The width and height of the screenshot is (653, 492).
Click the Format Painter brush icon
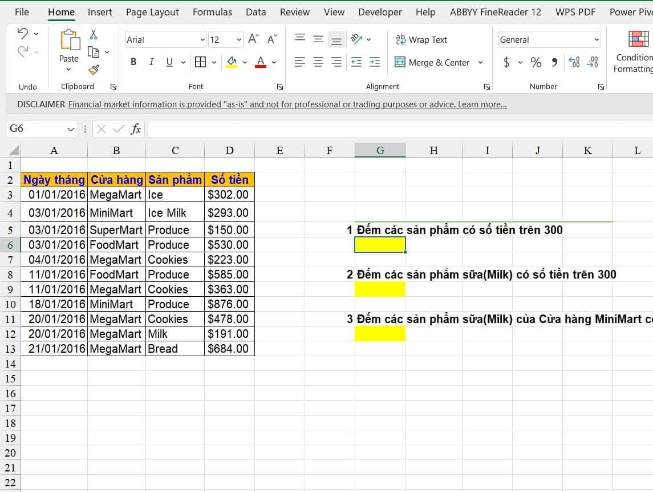coord(94,70)
